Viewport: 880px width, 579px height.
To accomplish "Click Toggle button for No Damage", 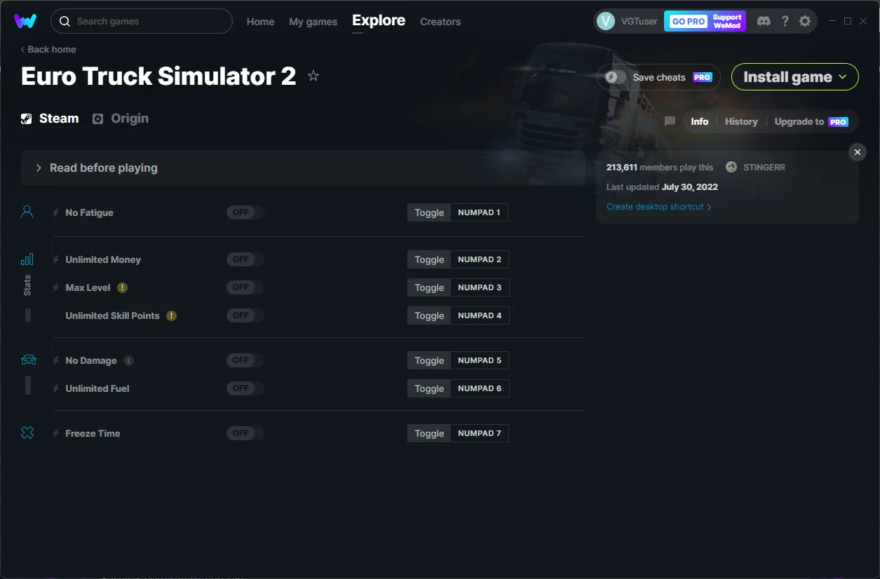I will [429, 360].
